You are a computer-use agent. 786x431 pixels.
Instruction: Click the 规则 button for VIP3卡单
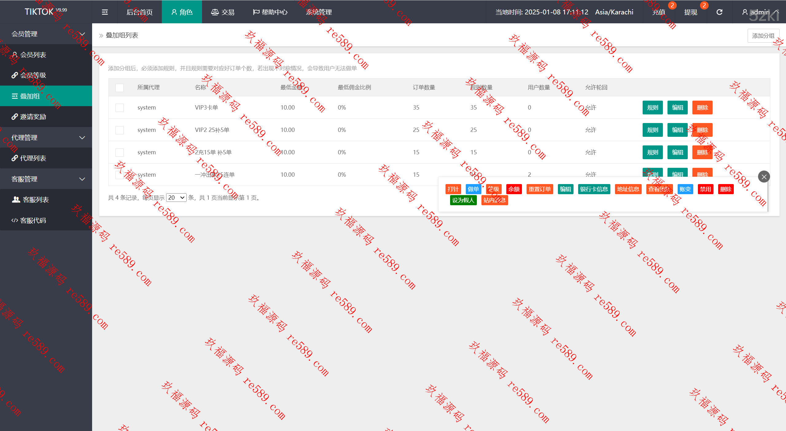coord(652,108)
